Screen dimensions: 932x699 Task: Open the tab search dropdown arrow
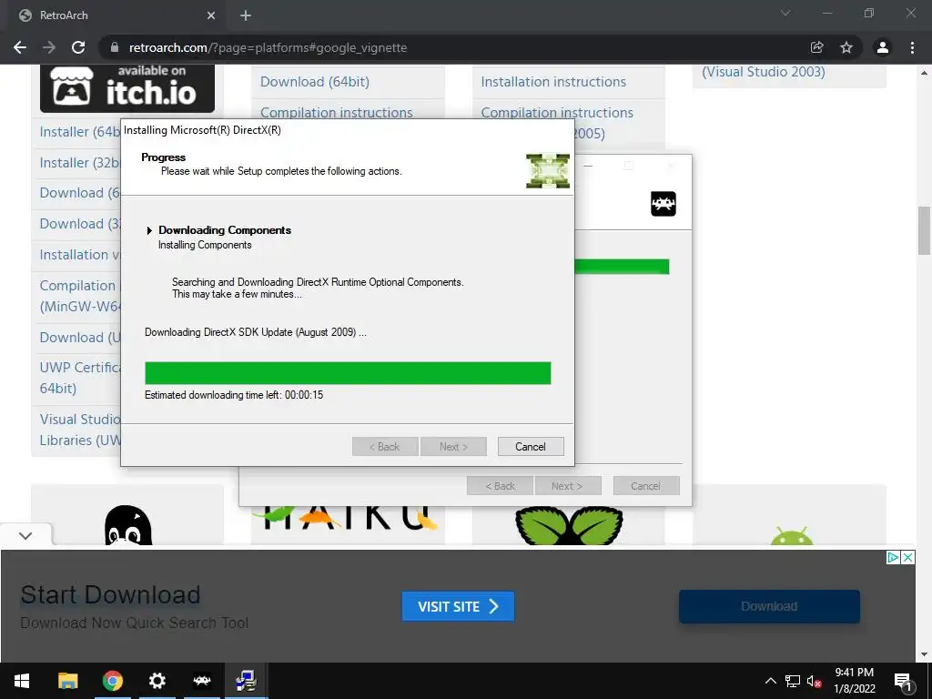tap(785, 13)
